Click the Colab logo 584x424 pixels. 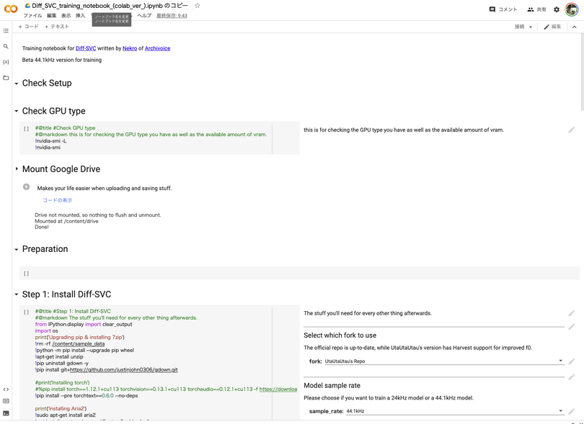[11, 9]
